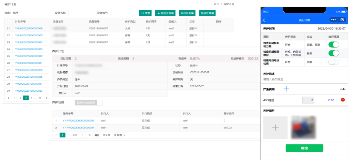The image size is (350, 163).
Task: Tap the back arrow in mobile header
Action: tap(264, 20)
